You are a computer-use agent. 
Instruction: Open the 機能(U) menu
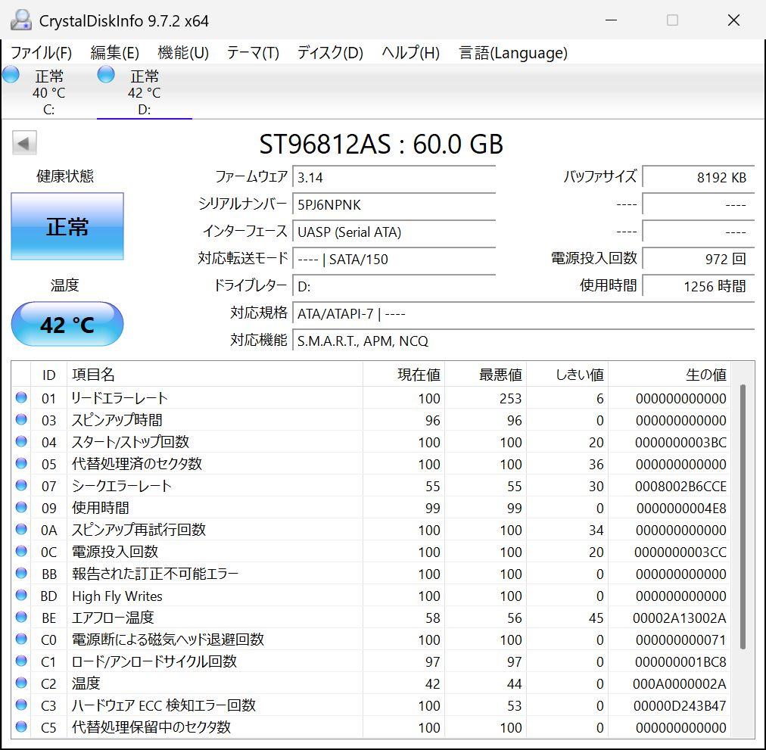[x=182, y=53]
